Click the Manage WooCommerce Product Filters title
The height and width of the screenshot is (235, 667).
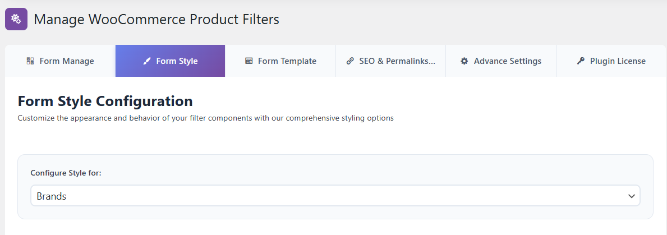(x=157, y=19)
